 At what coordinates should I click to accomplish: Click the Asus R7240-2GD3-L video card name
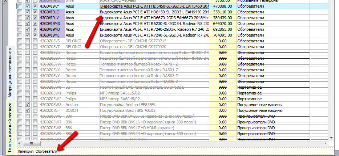[154, 29]
